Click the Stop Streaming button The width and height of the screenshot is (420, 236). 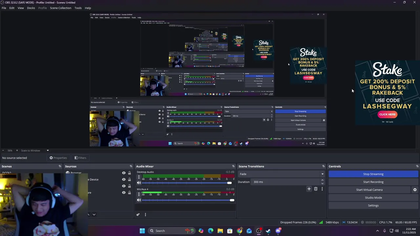pos(373,174)
